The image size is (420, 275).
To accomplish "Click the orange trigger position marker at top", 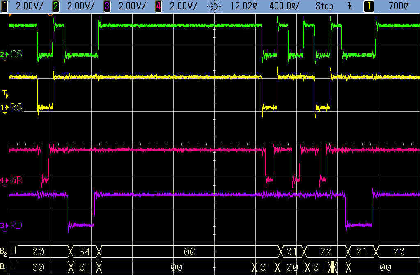I will coord(50,15).
